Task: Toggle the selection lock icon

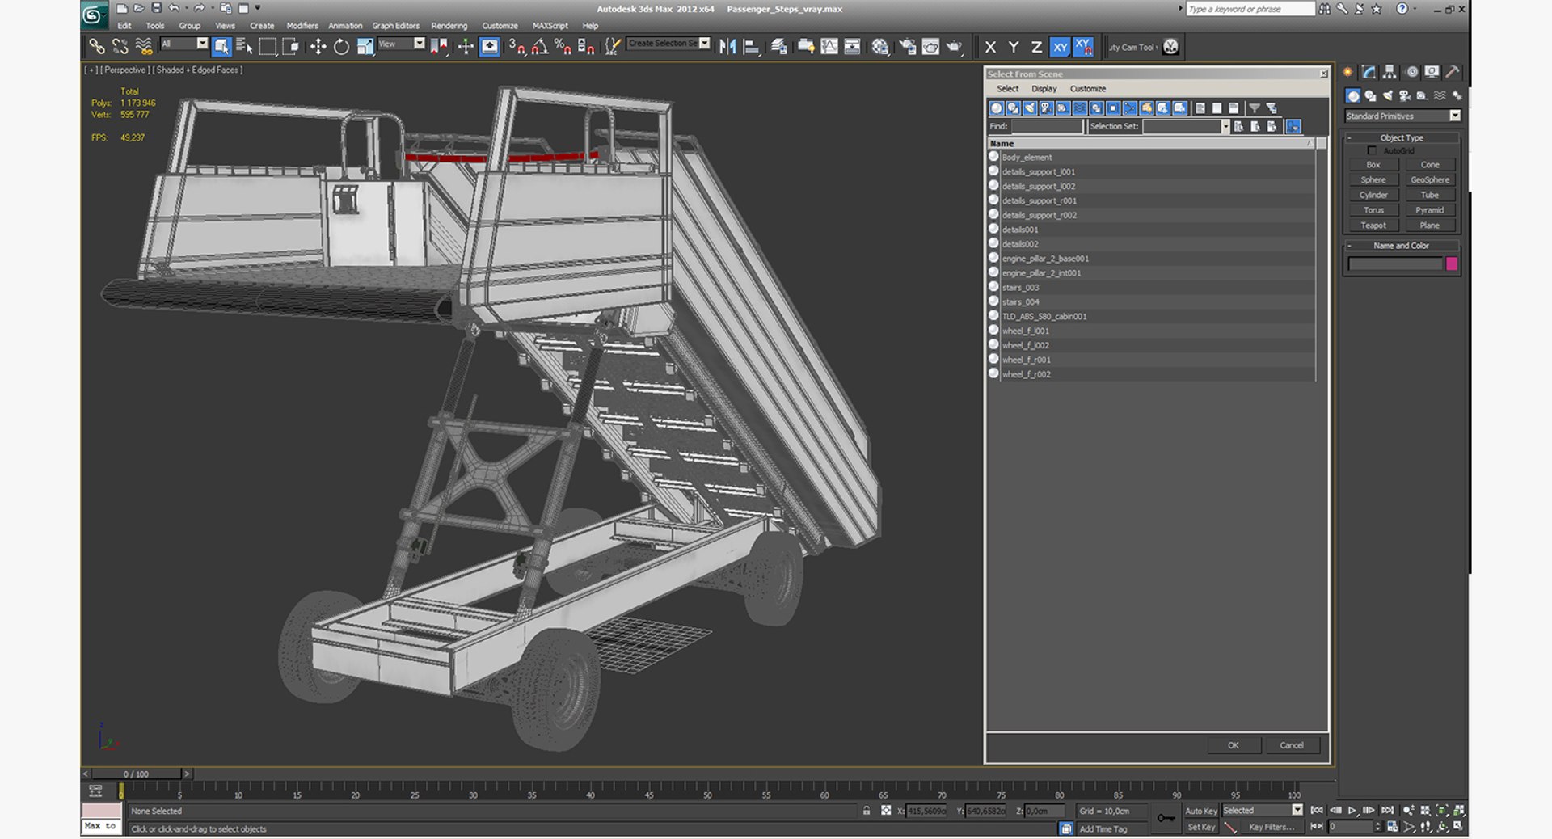Action: 867,811
